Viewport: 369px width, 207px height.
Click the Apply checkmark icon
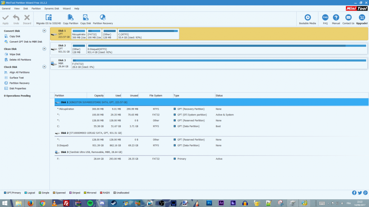[6, 18]
